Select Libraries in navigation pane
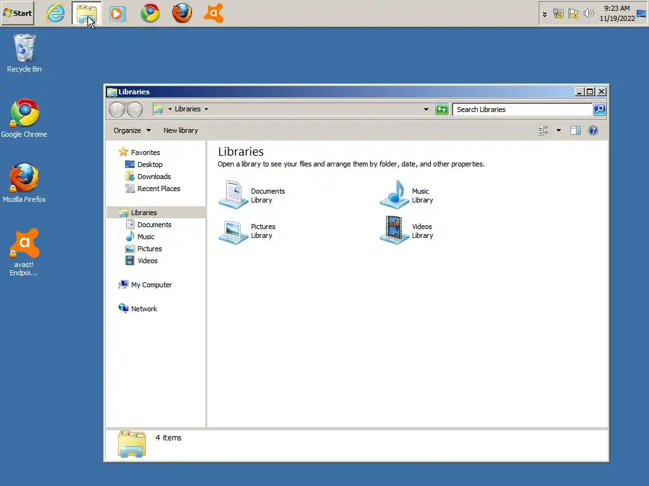Viewport: 649px width, 486px height. tap(157, 213)
